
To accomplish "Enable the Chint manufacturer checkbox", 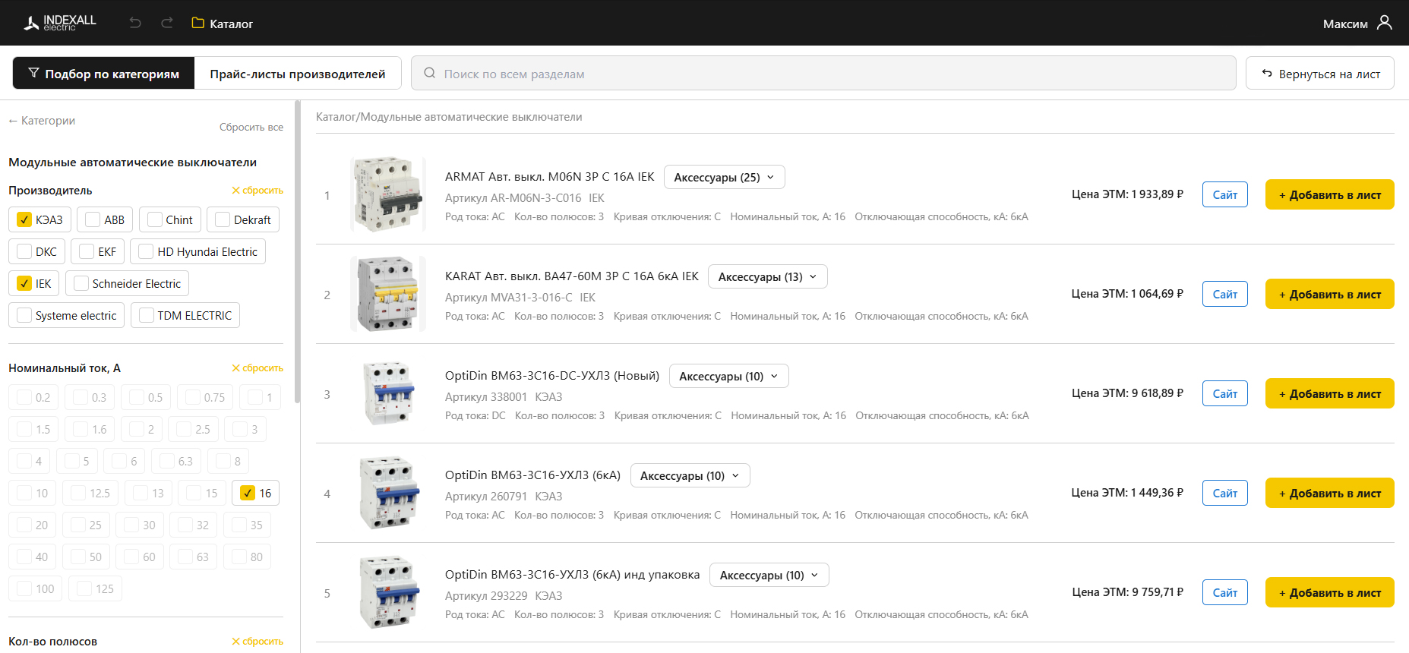I will (155, 219).
